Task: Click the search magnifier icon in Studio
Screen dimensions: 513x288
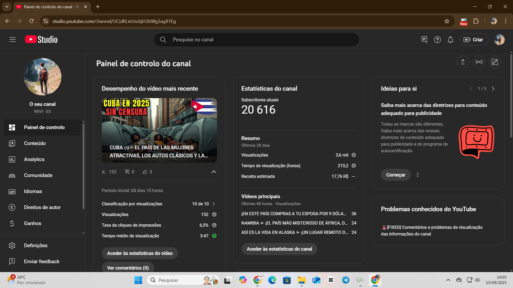Action: (x=163, y=40)
